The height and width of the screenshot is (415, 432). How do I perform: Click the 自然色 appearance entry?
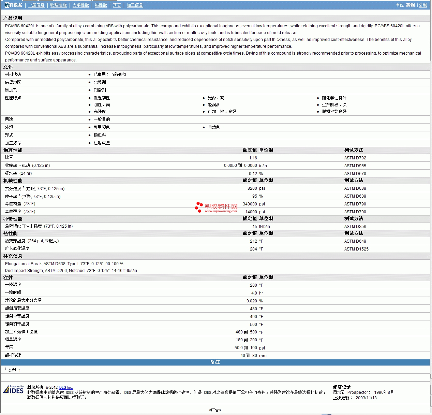(x=214, y=127)
